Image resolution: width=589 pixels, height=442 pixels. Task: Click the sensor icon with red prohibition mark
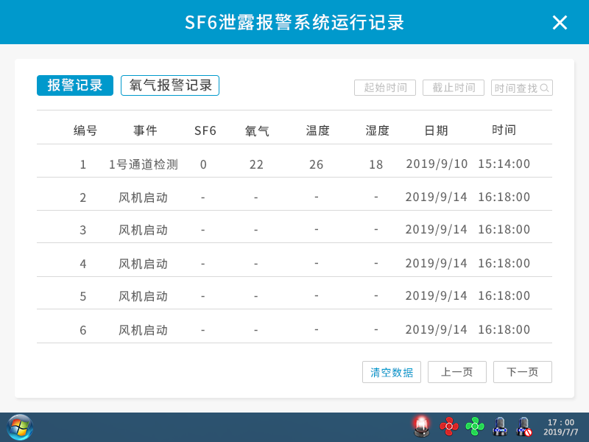click(x=524, y=427)
